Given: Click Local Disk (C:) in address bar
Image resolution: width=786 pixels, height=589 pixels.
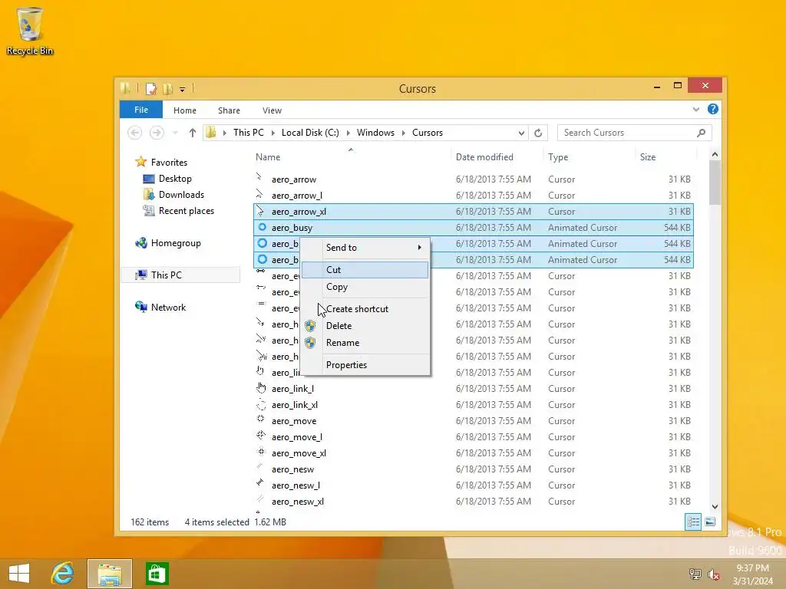Looking at the screenshot, I should (x=310, y=133).
